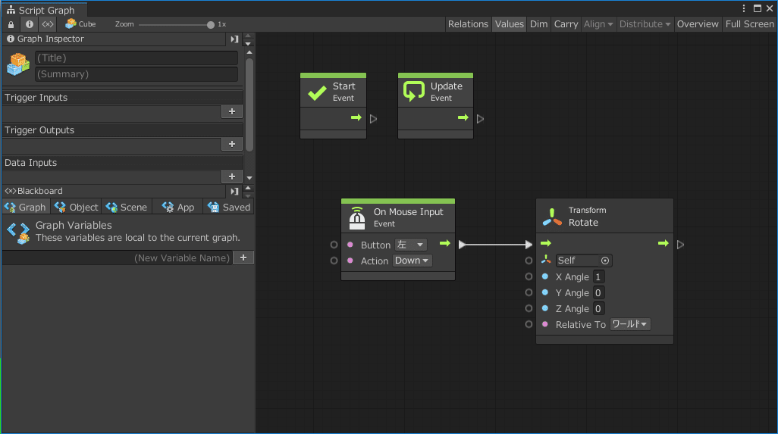The width and height of the screenshot is (778, 434).
Task: Open the Button dropdown on mouse node
Action: click(410, 245)
